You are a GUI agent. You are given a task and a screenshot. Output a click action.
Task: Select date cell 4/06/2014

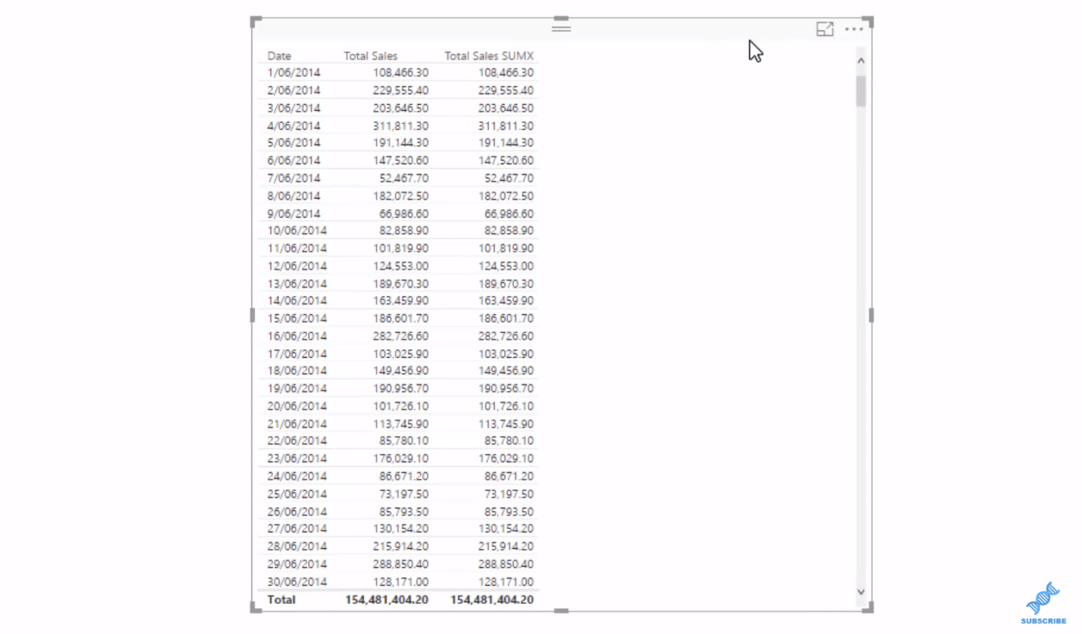pyautogui.click(x=294, y=126)
